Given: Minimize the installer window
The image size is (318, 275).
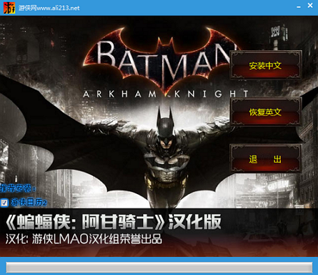Looking at the screenshot, I should (x=298, y=7).
